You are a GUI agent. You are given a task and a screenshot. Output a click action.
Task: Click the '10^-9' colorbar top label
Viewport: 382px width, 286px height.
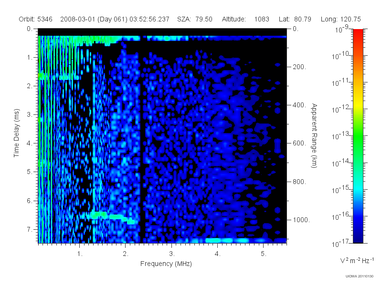[x=342, y=30]
